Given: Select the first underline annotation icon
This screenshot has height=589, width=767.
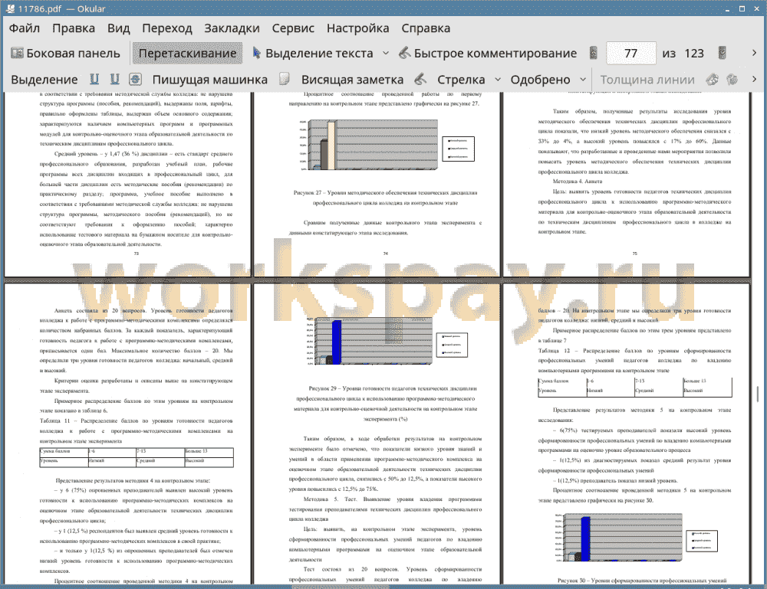Looking at the screenshot, I should (94, 79).
